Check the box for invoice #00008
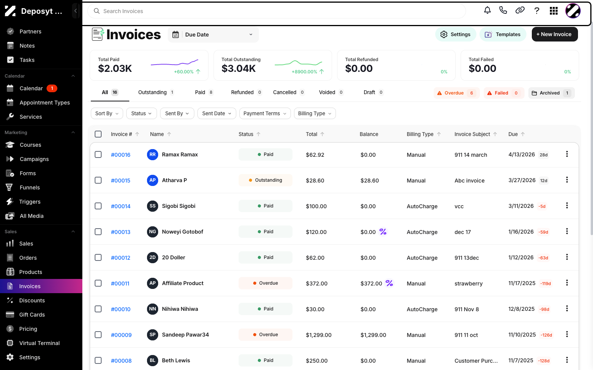 click(x=98, y=360)
